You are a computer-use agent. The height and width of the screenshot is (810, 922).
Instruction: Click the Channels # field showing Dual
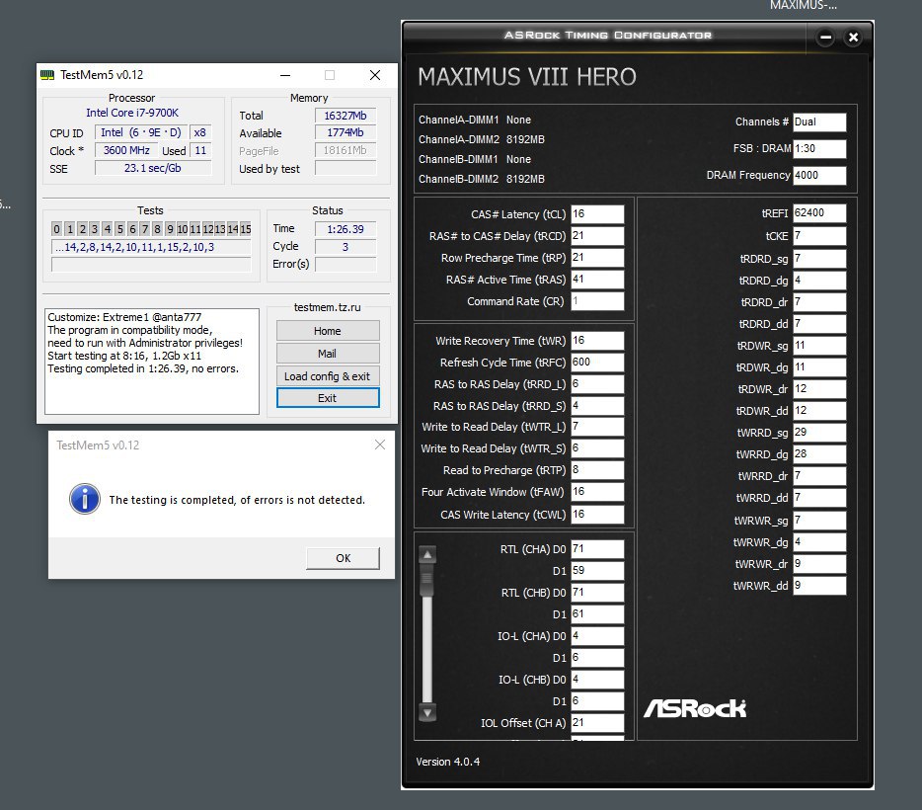pos(819,122)
